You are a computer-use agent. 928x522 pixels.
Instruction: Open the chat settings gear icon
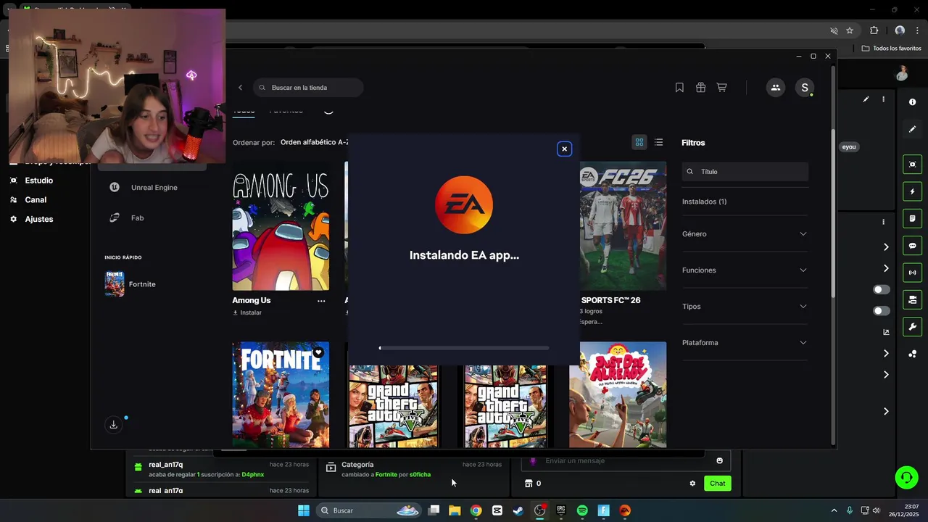tap(692, 484)
